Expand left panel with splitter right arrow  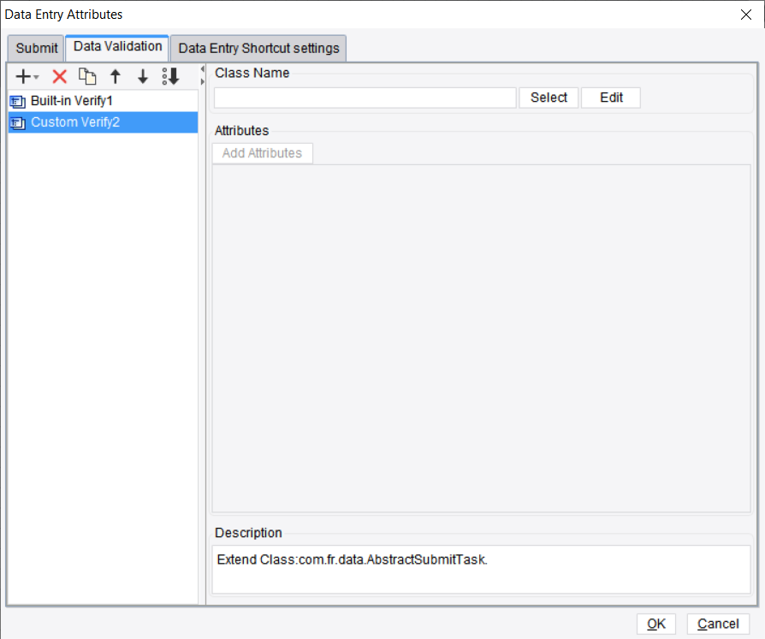[x=202, y=81]
